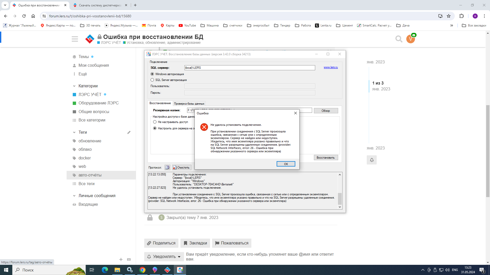
Task: Collapse the Теги section
Action: coord(74,132)
